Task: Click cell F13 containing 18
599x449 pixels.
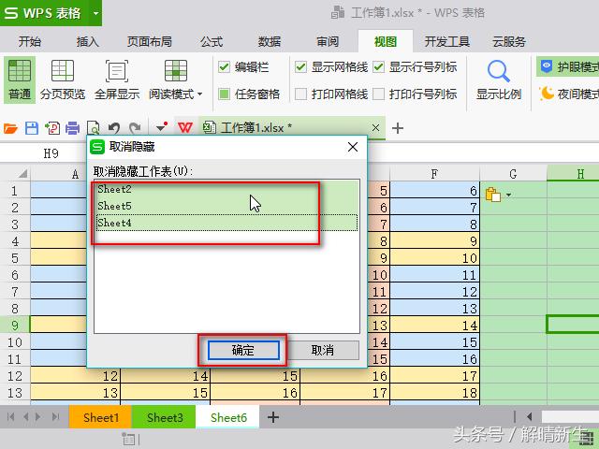Action: point(434,393)
